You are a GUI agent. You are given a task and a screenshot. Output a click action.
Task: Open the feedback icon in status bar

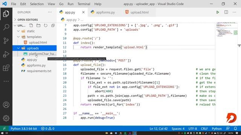pos(228,129)
